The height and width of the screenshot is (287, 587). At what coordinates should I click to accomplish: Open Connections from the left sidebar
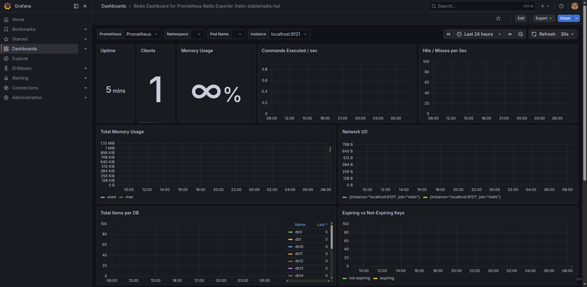tap(25, 88)
